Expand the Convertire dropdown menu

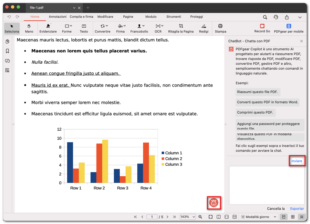(x=102, y=28)
